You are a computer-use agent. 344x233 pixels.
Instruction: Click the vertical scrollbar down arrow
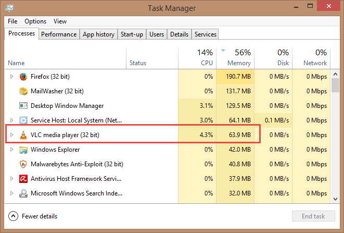pyautogui.click(x=336, y=199)
